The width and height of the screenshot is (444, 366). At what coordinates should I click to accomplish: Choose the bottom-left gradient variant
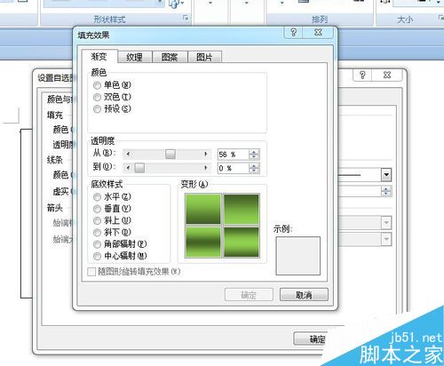click(203, 242)
